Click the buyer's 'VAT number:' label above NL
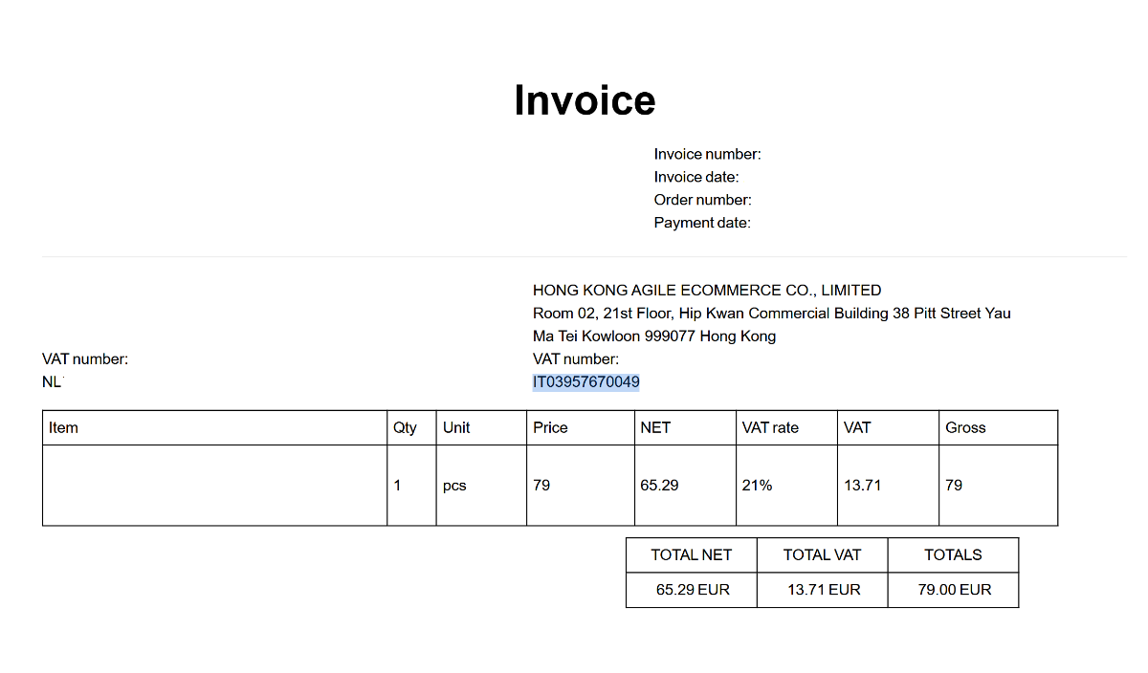 (x=85, y=359)
